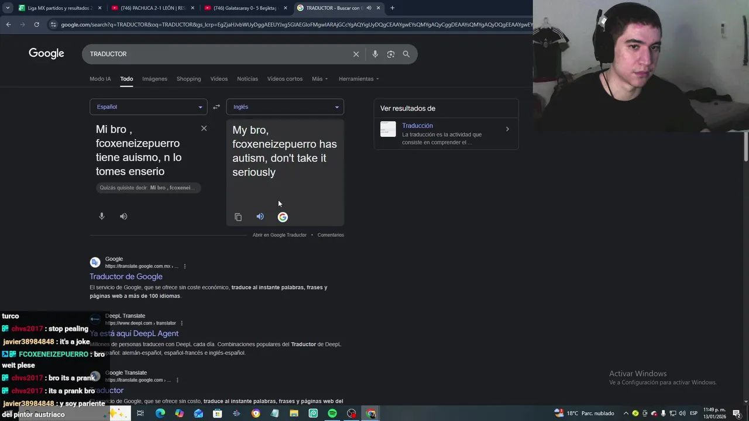Swap Español and Inglés languages
749x421 pixels.
(217, 107)
